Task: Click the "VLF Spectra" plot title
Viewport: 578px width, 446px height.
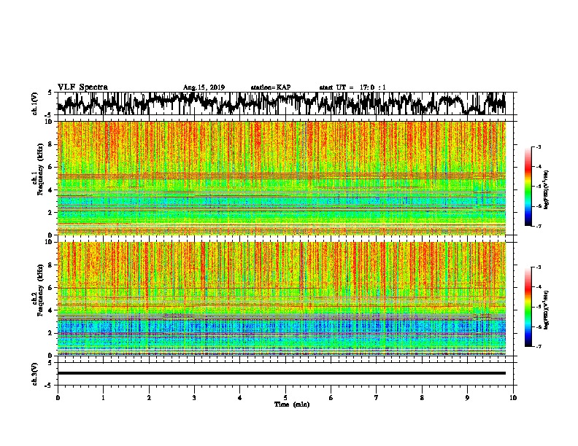Action: pyautogui.click(x=82, y=87)
